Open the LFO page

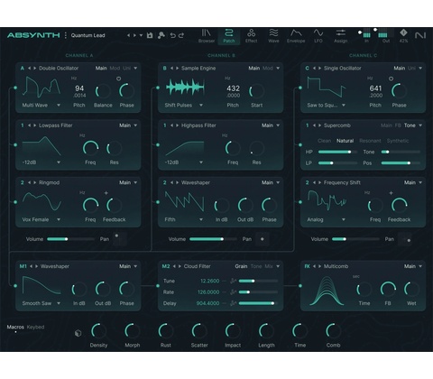[x=318, y=36]
